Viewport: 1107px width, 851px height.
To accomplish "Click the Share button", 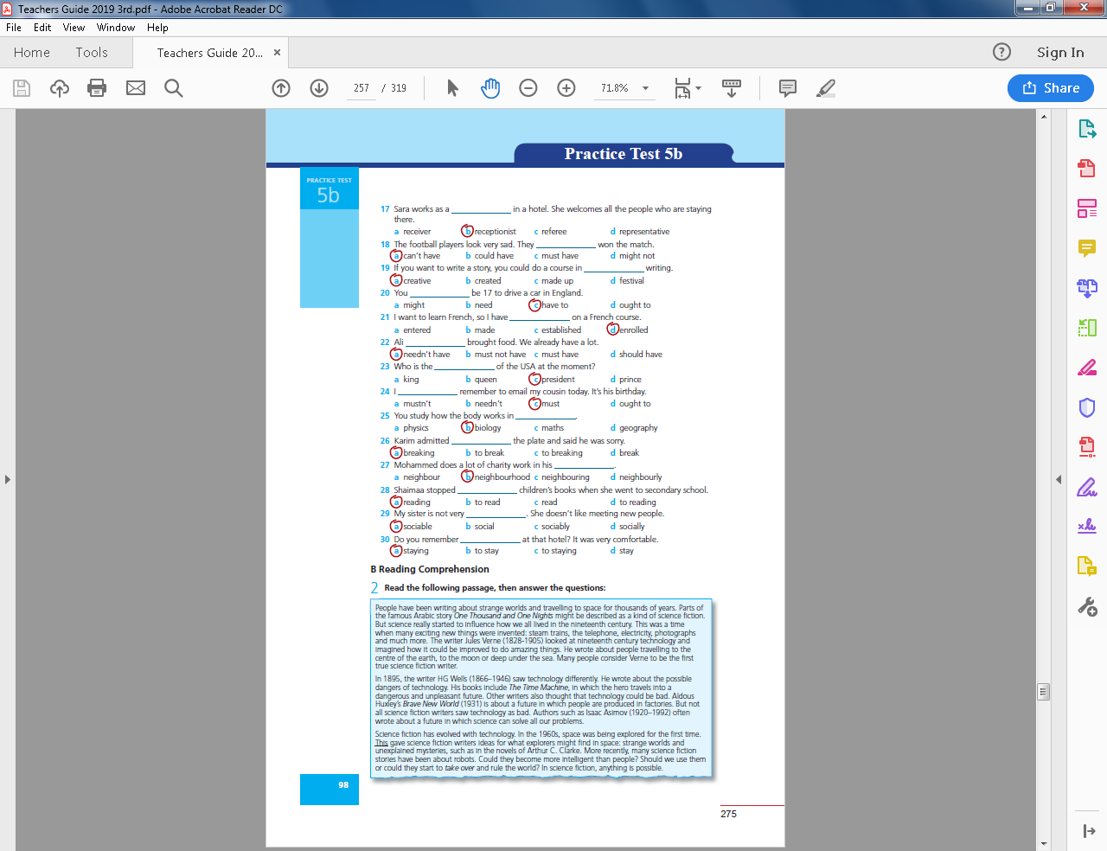I will [1051, 88].
